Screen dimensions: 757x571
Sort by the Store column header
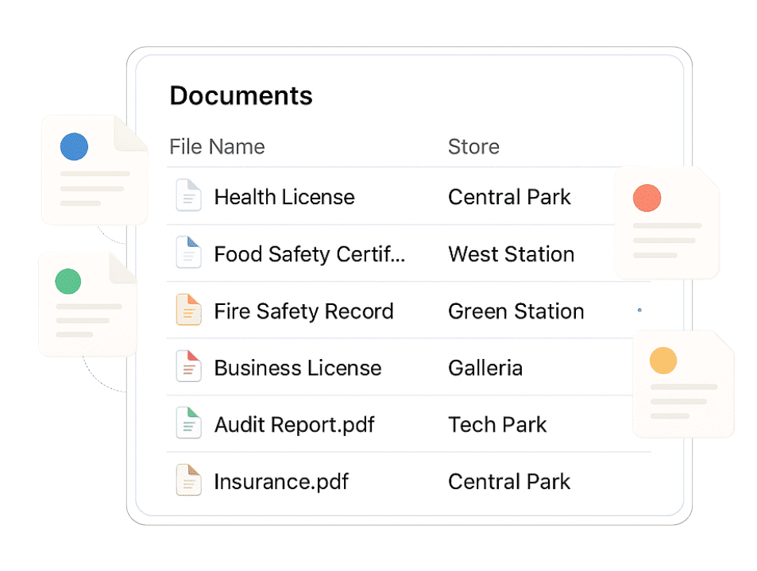(473, 146)
